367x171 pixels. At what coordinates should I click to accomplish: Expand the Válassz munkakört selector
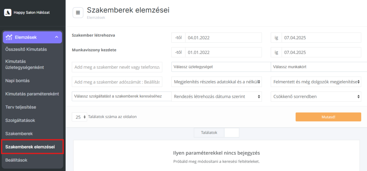pyautogui.click(x=318, y=67)
